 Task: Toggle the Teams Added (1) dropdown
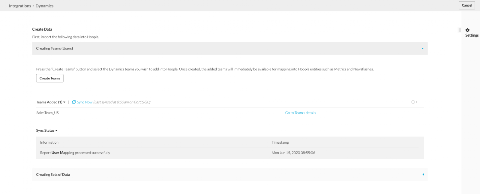(x=51, y=102)
